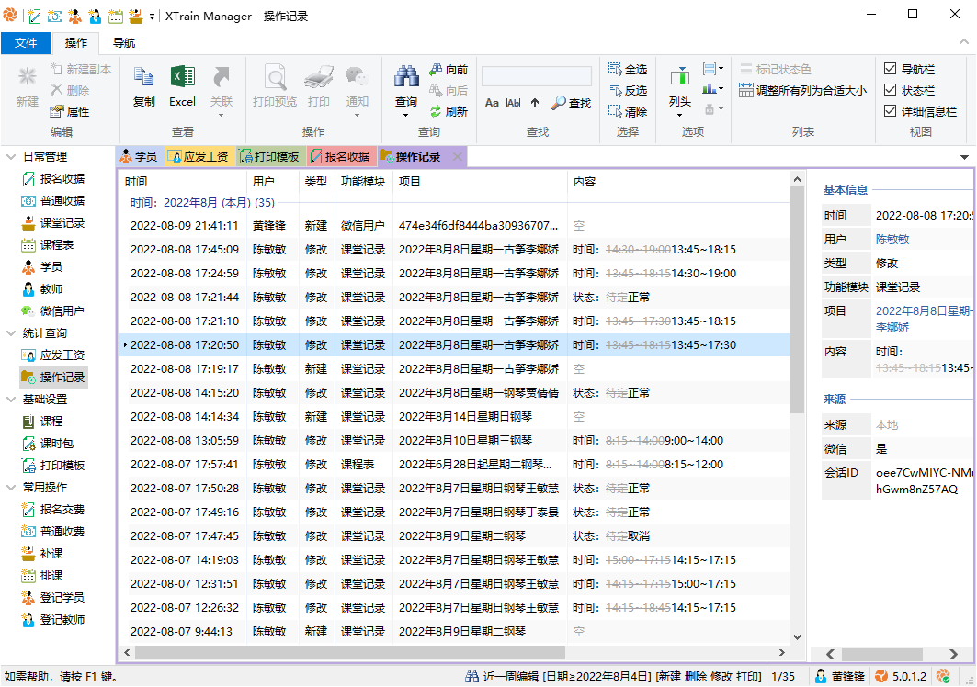Open the 文件 menu tab
Image resolution: width=977 pixels, height=687 pixels.
click(26, 42)
